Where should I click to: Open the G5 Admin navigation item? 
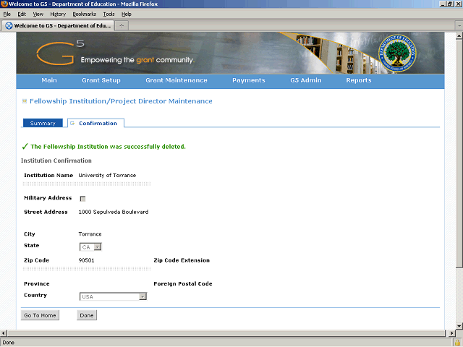[305, 80]
